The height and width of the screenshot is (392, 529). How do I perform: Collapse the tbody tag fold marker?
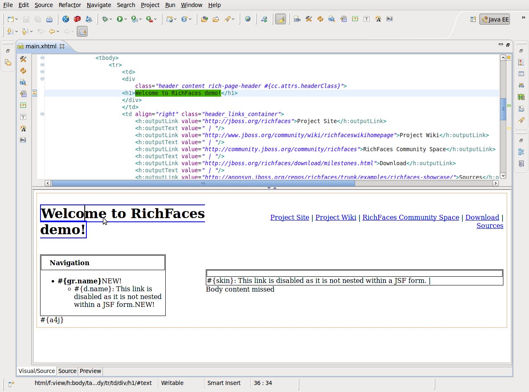click(x=42, y=58)
